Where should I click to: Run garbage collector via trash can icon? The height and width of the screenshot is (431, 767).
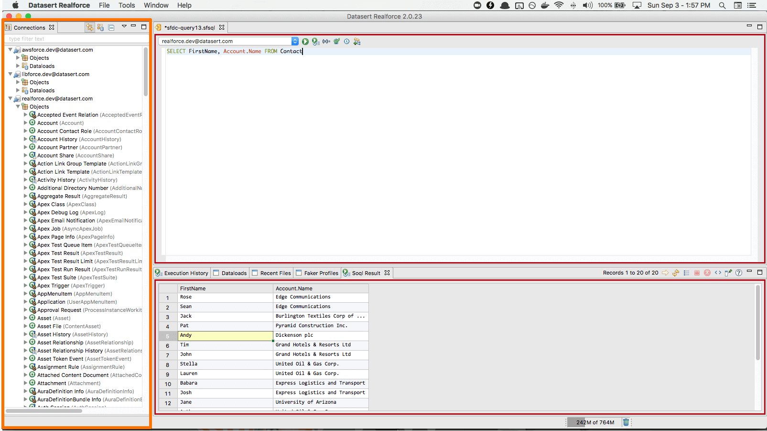click(x=626, y=422)
